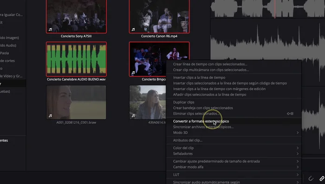Click audio note icon on Bmpcc clip
This screenshot has width=325, height=184.
(133, 73)
